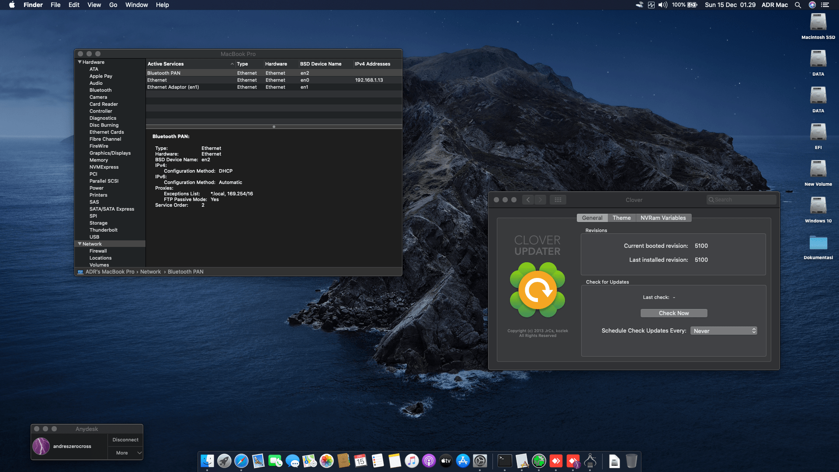839x472 pixels.
Task: Select Ethernet en0 row with 192.168.1.13
Action: coord(274,80)
